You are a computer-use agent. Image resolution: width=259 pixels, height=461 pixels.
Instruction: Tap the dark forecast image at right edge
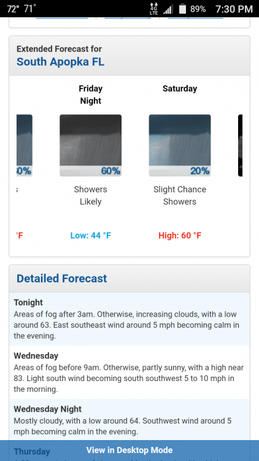tap(240, 145)
